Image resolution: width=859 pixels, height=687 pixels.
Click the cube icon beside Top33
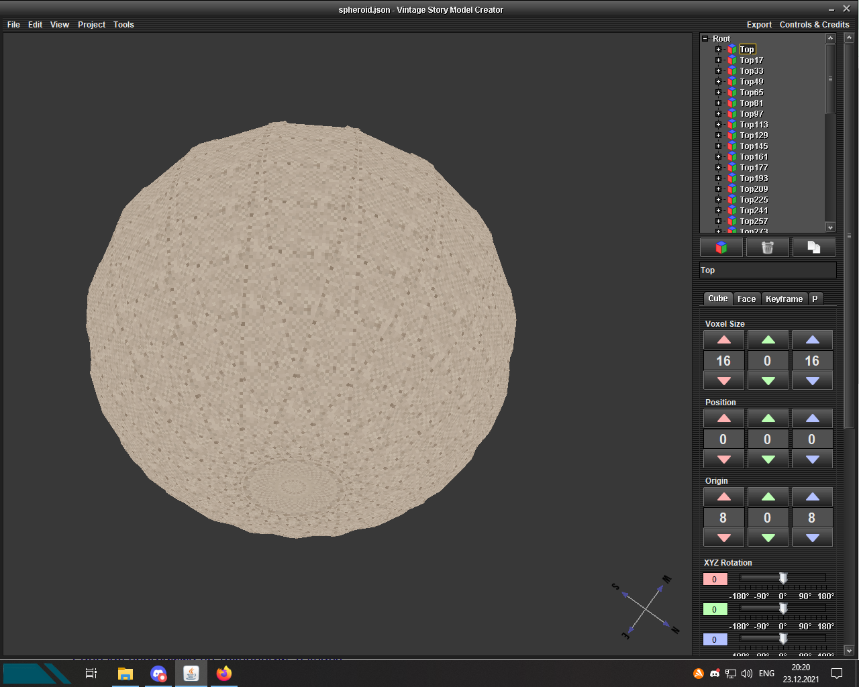click(x=731, y=71)
